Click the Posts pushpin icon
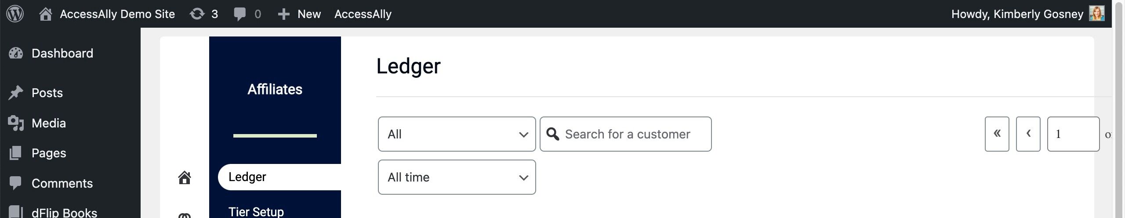The height and width of the screenshot is (218, 1125). (16, 93)
